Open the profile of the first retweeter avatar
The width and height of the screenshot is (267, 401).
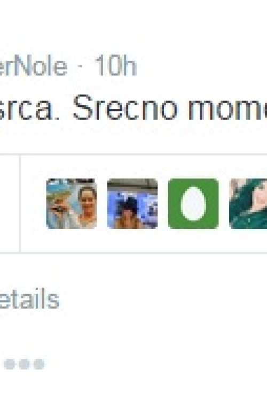click(72, 204)
